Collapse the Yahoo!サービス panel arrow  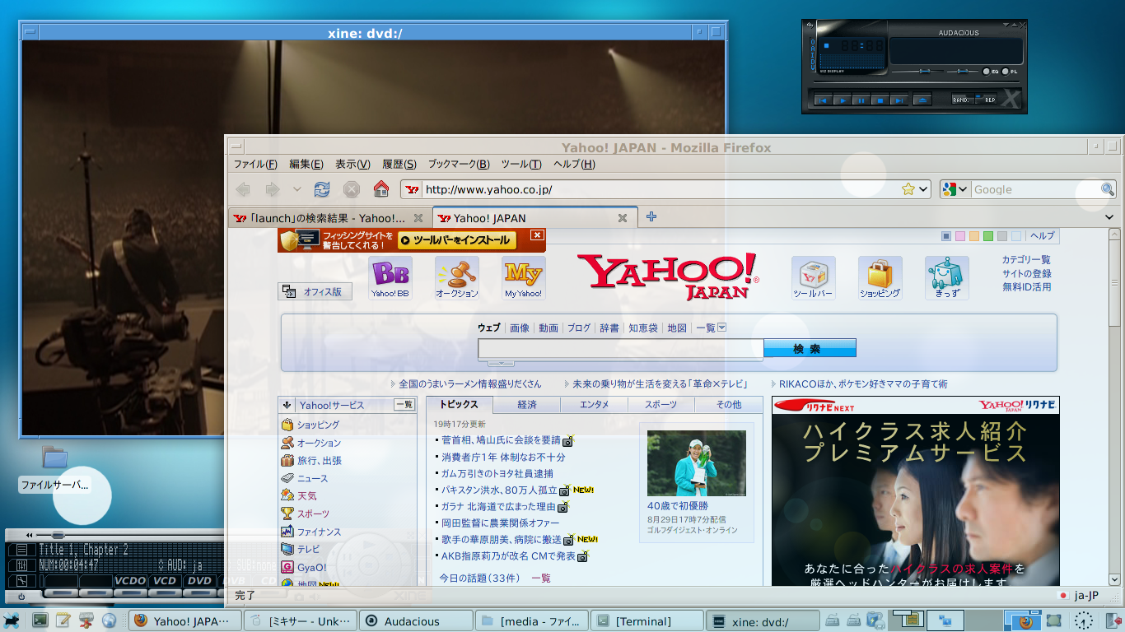[287, 405]
